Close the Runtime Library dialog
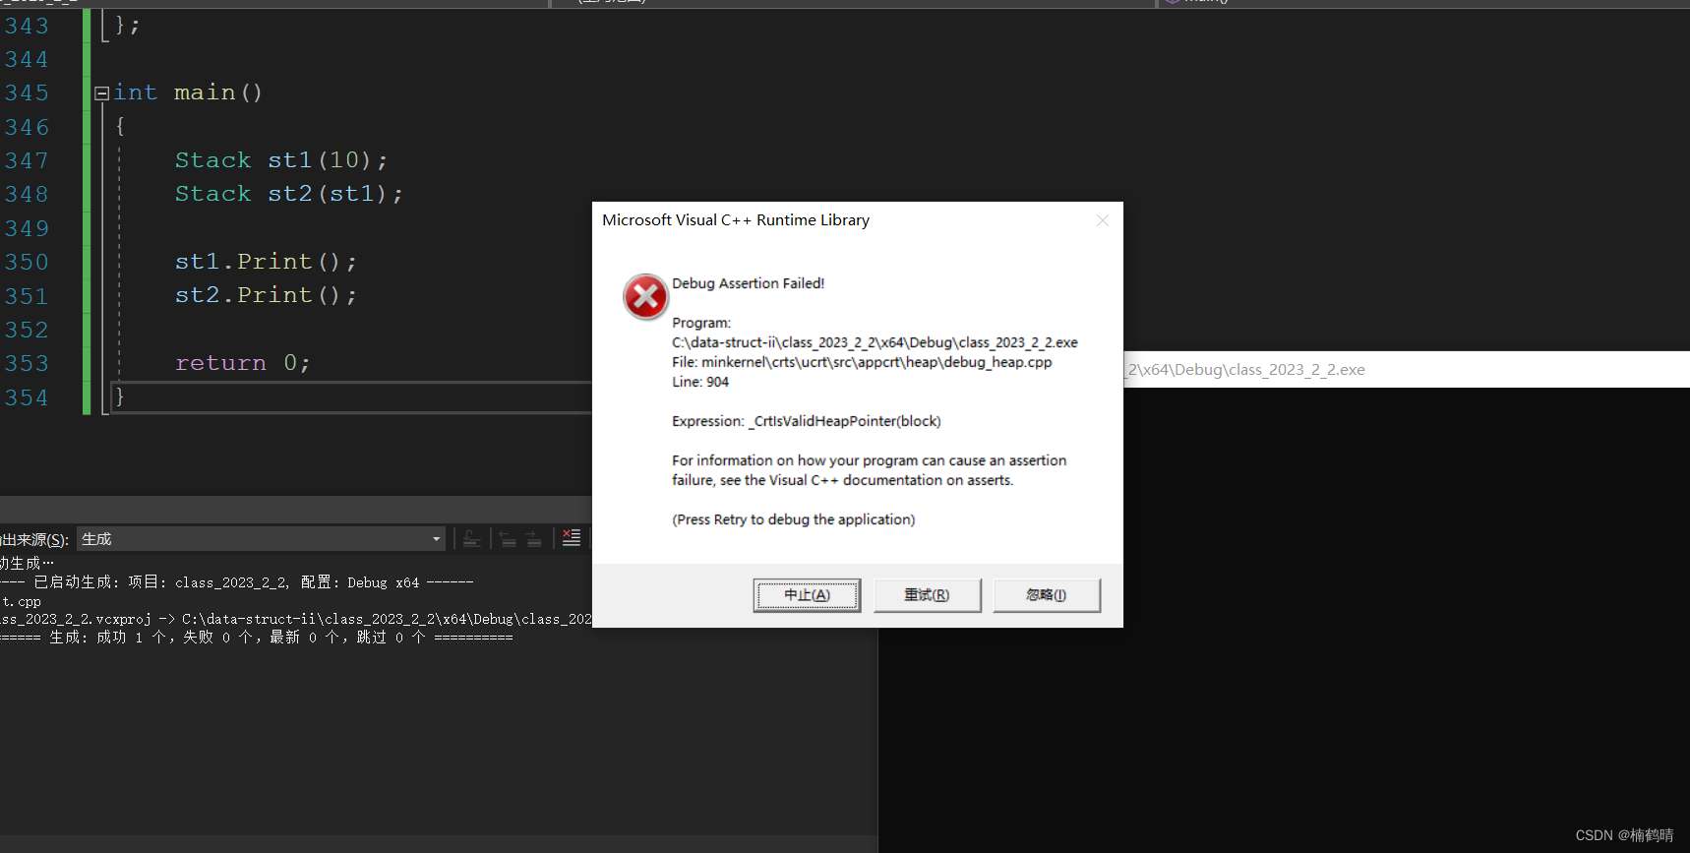This screenshot has height=853, width=1690. (1102, 220)
